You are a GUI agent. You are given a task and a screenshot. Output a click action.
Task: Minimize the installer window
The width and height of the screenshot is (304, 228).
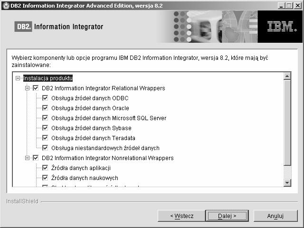[x=281, y=6]
